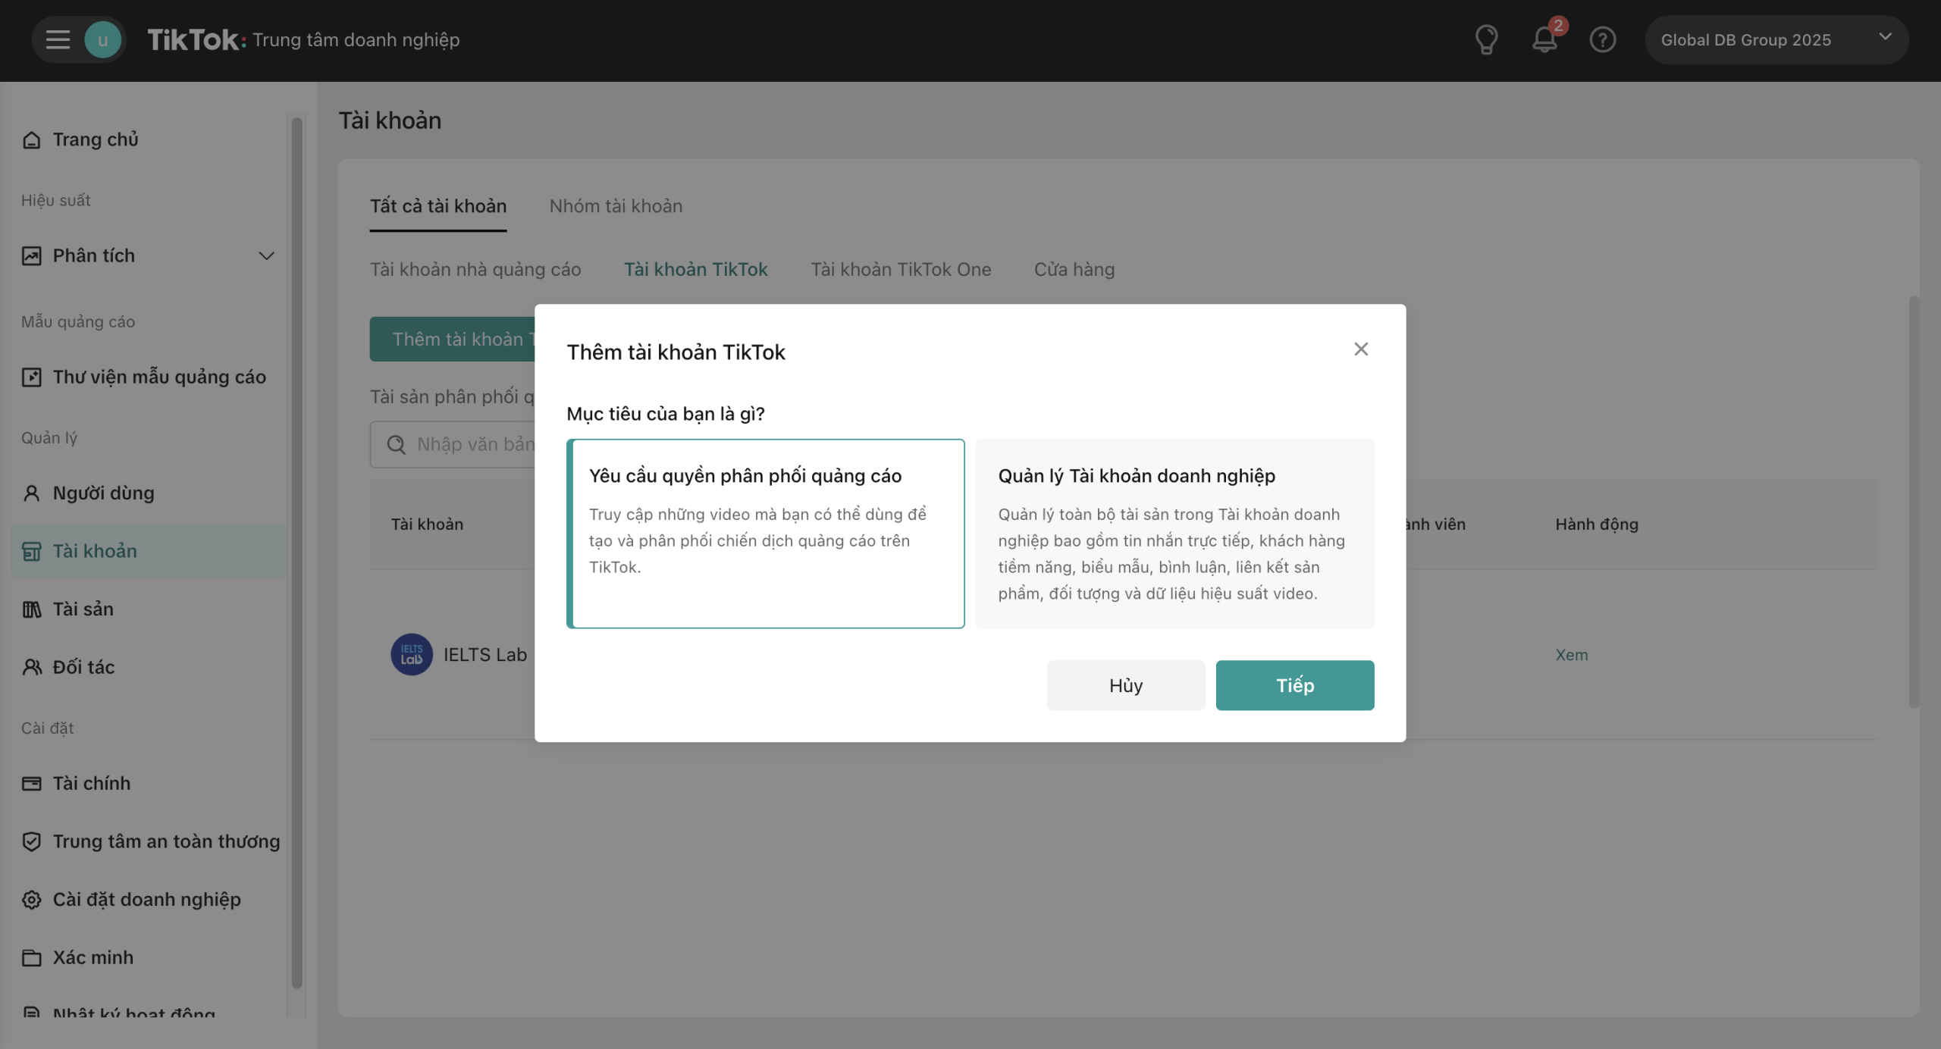This screenshot has height=1049, width=1941.
Task: Close the Thêm tài khoản TikTok dialog
Action: pyautogui.click(x=1361, y=349)
